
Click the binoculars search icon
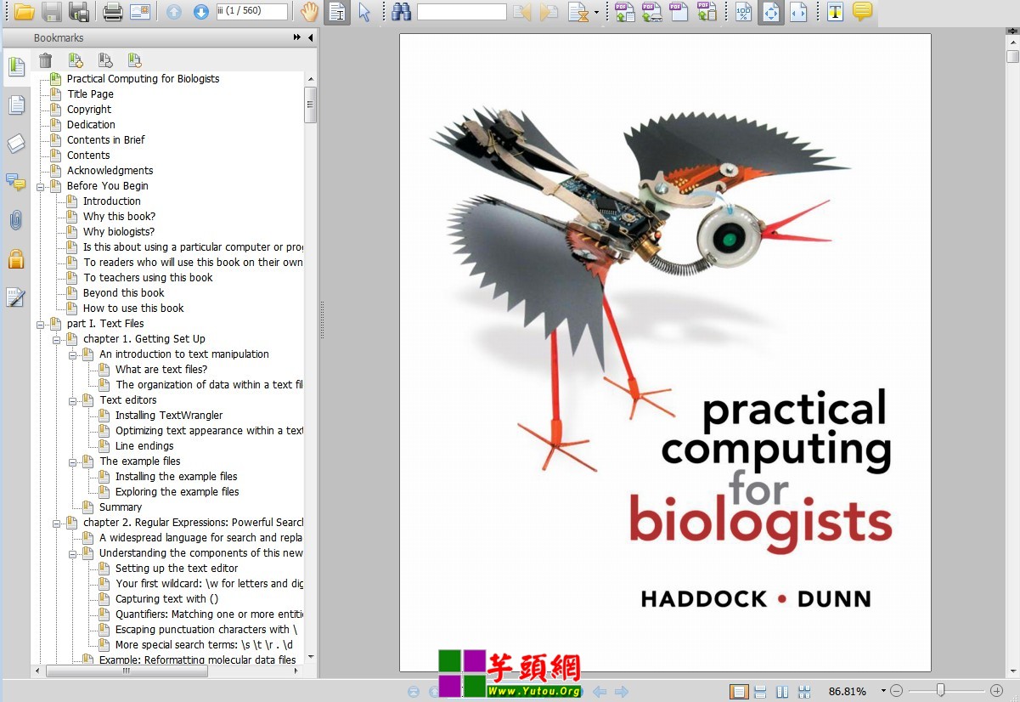pos(402,12)
